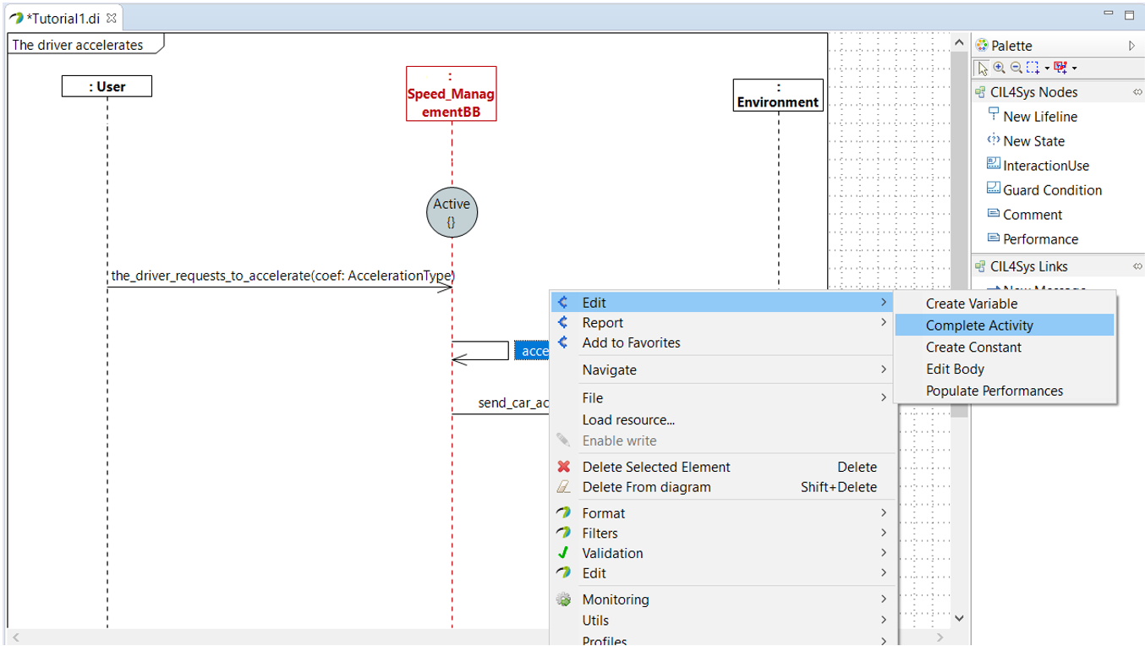Screen dimensions: 1145x646
Task: Click Delete From diagram entry
Action: point(721,487)
